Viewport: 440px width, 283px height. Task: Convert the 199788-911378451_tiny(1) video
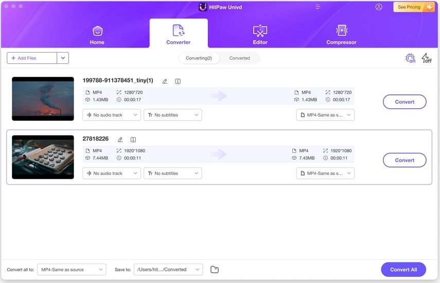point(404,102)
